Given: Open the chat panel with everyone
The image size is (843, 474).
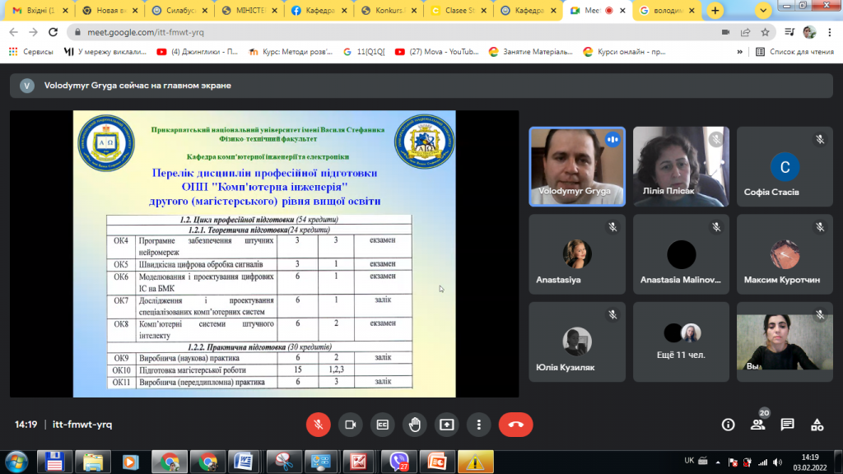Looking at the screenshot, I should coord(788,425).
